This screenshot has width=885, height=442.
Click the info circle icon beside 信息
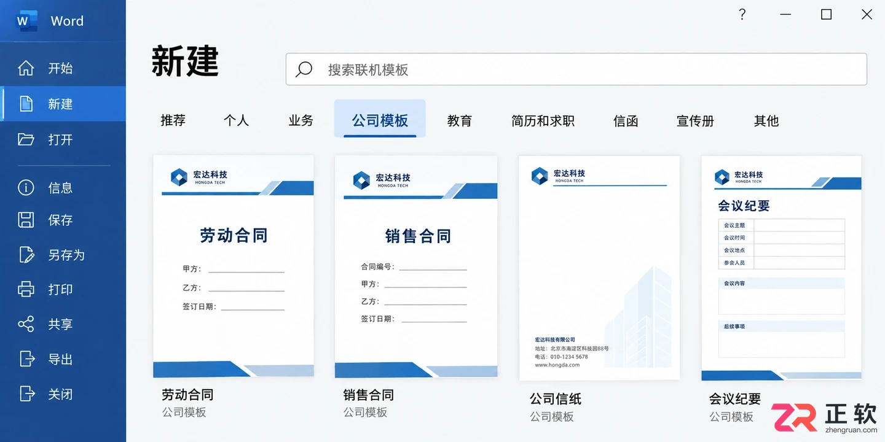coord(26,187)
